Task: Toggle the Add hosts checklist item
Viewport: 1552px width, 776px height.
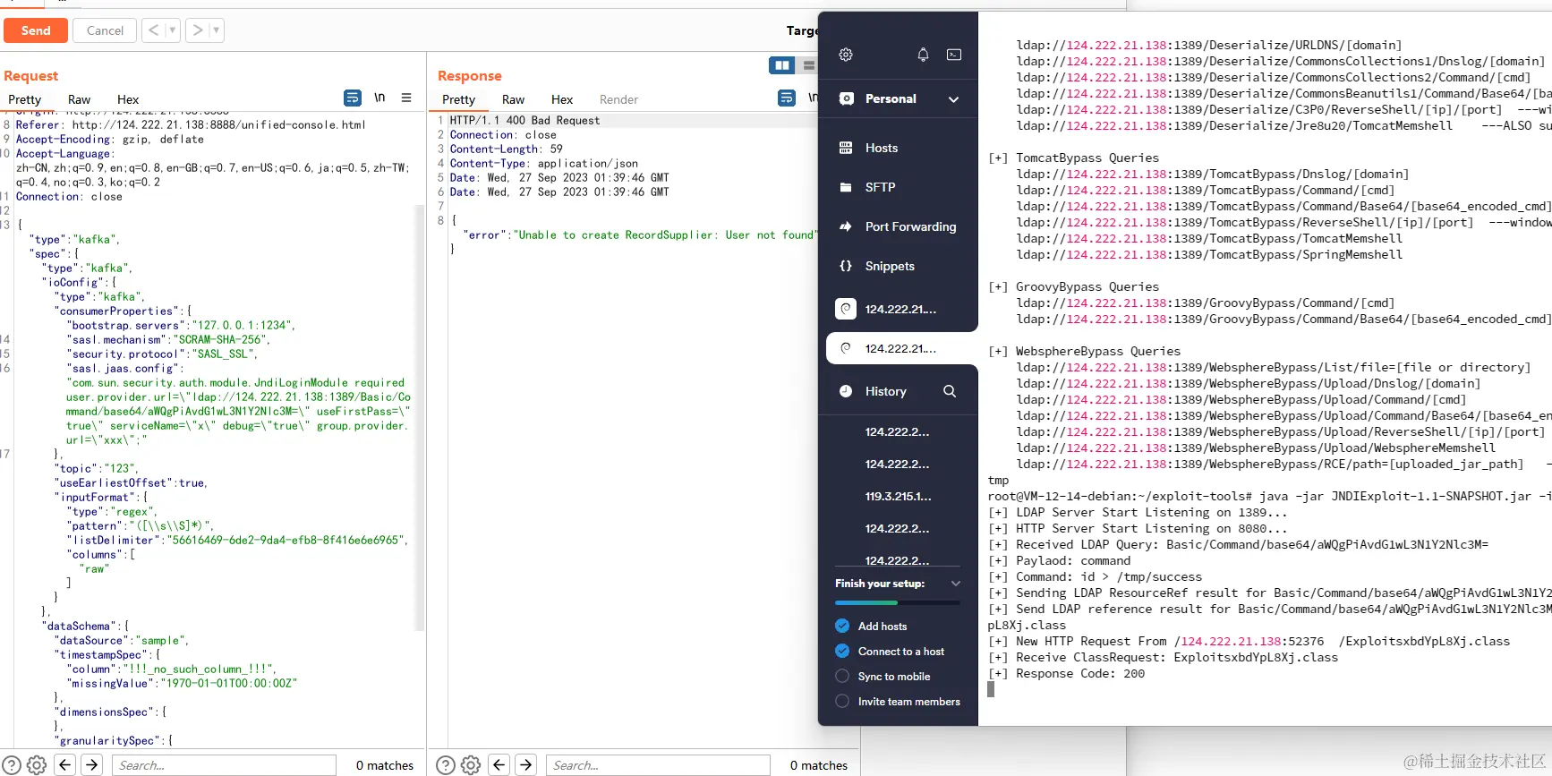Action: (x=842, y=626)
